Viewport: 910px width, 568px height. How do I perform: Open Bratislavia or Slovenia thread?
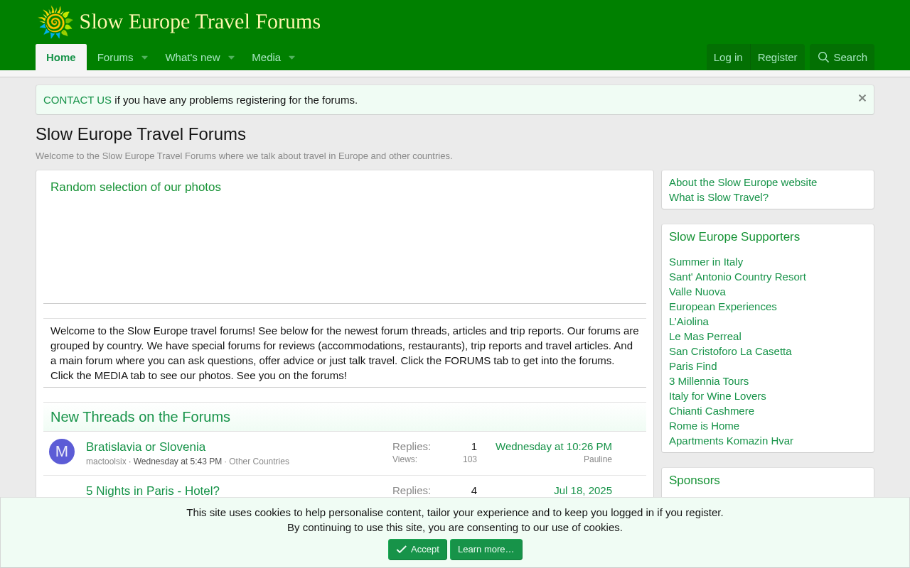[146, 447]
